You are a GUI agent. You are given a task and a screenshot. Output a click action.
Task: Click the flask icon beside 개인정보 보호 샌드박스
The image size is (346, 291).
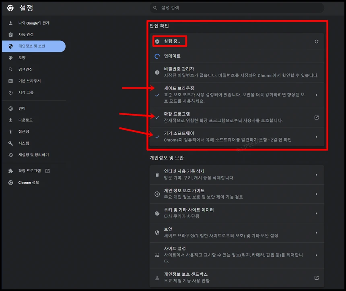tap(157, 278)
